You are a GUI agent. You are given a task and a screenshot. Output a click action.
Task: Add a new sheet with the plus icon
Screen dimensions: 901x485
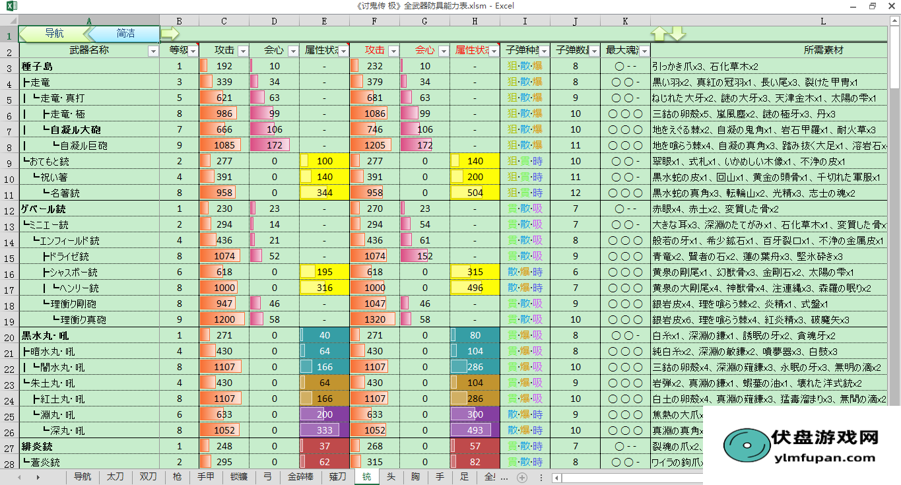(x=522, y=477)
